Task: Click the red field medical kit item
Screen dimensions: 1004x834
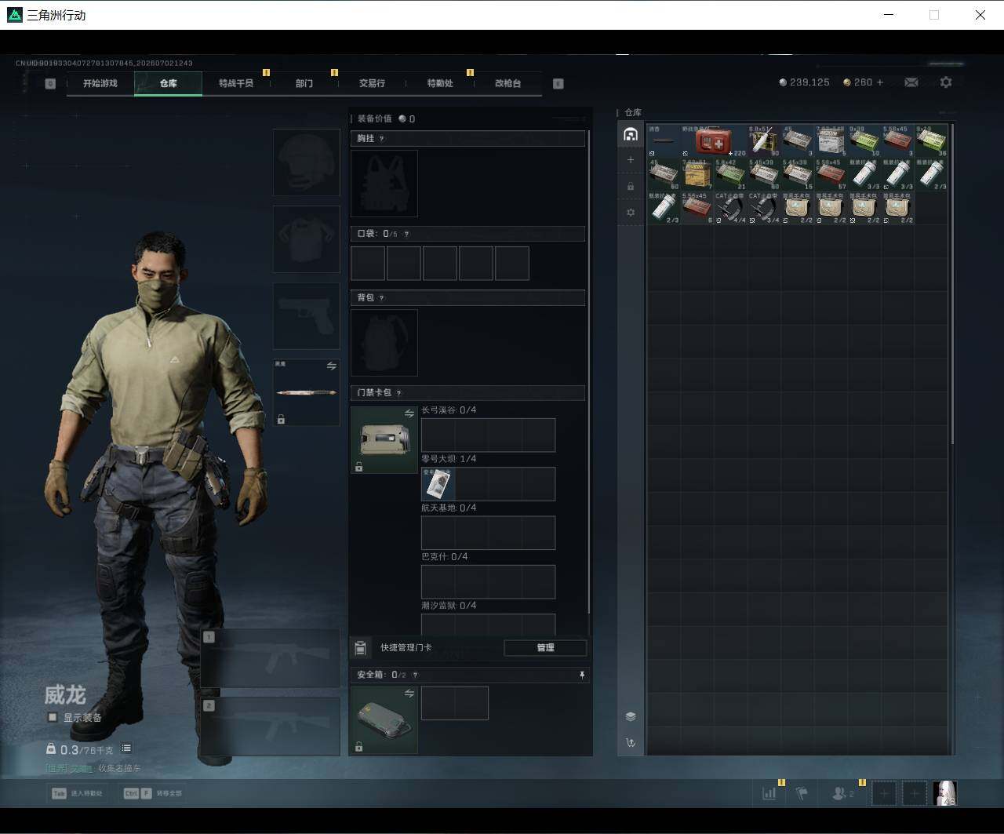Action: coord(714,141)
